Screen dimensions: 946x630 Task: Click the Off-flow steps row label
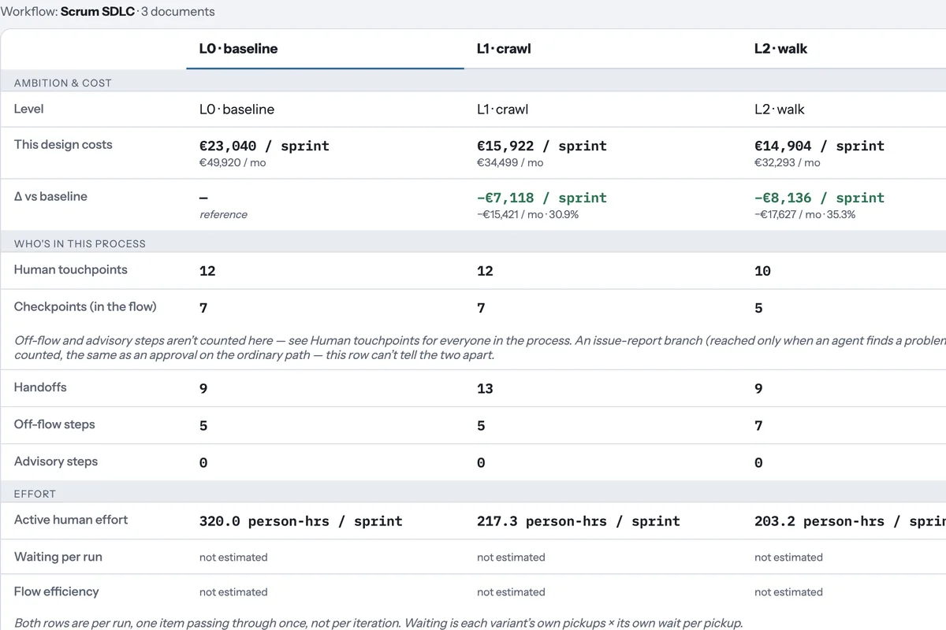[54, 424]
